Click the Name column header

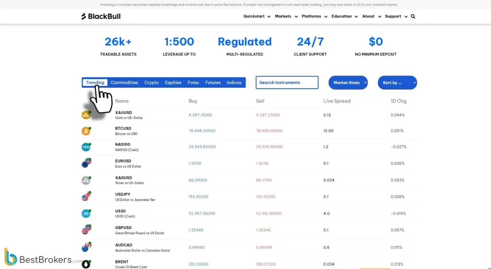pyautogui.click(x=122, y=101)
